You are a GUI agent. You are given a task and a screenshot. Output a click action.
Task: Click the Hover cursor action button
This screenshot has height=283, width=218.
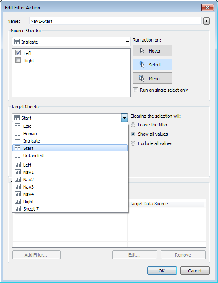coord(153,51)
